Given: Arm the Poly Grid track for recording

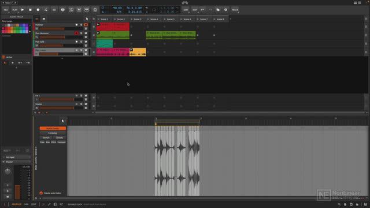Looking at the screenshot, I should [x=76, y=42].
